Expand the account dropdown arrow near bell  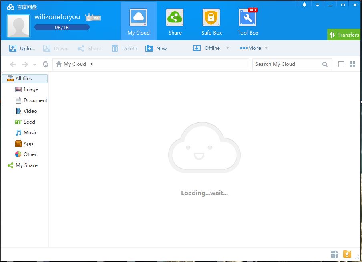317,4
